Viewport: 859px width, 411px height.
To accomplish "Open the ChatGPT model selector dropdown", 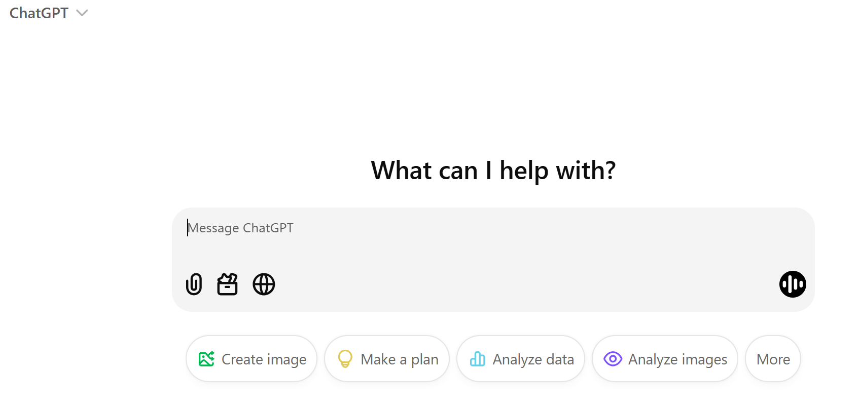I will point(49,13).
